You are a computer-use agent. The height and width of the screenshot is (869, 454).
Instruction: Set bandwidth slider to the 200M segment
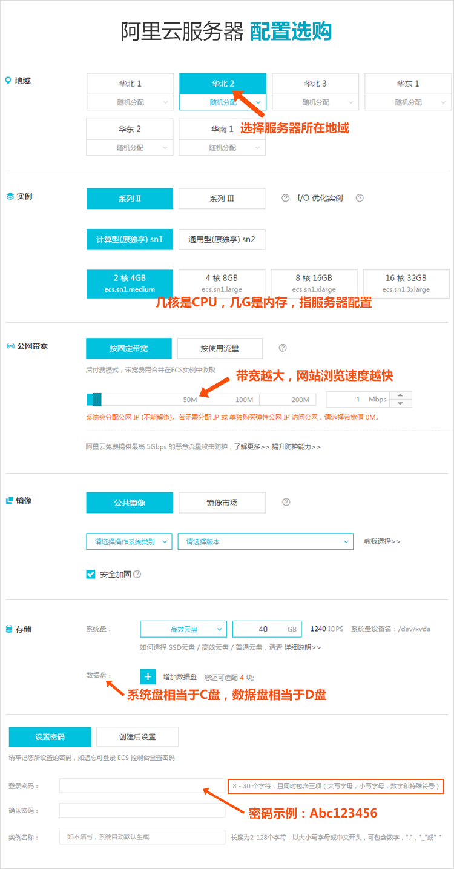coord(288,400)
